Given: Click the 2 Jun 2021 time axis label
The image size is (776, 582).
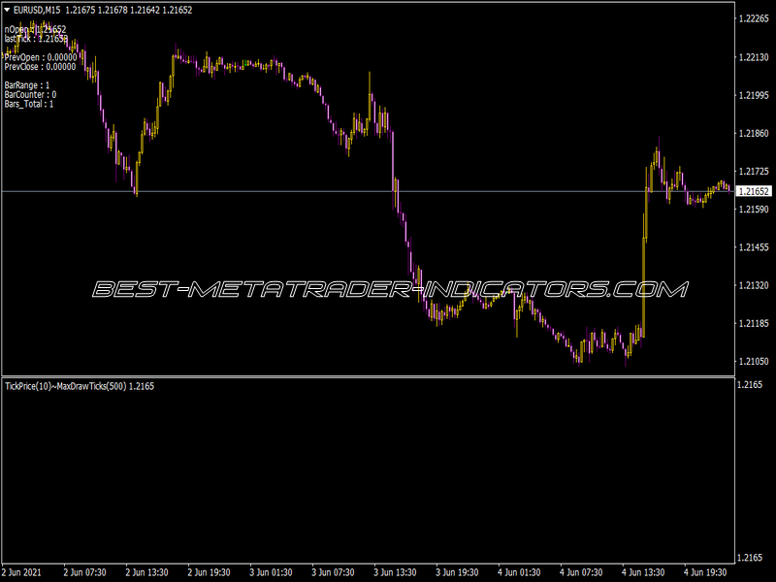Looking at the screenshot, I should pos(21,572).
